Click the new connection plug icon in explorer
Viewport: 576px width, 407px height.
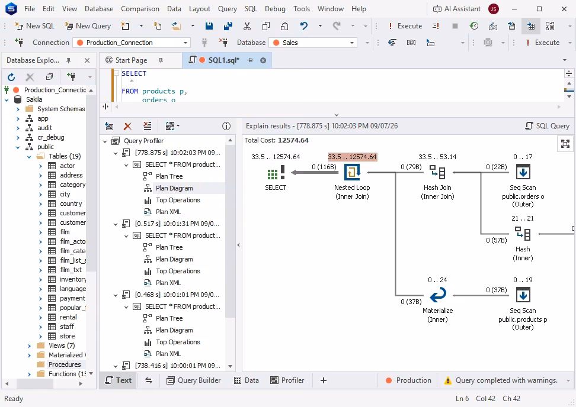point(71,77)
